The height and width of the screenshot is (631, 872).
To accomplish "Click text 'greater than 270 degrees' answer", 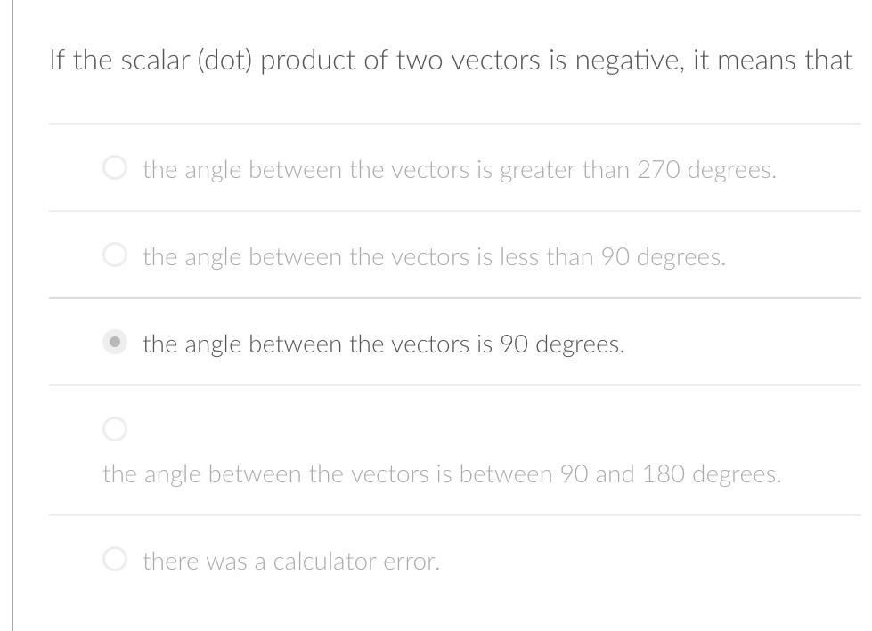I will [x=460, y=168].
